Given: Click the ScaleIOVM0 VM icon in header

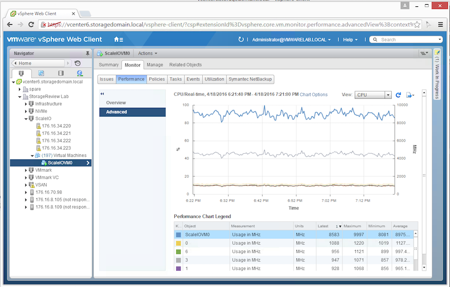Looking at the screenshot, I should coord(100,53).
